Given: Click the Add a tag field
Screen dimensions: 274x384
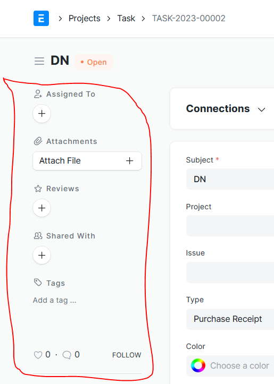Looking at the screenshot, I should 55,300.
